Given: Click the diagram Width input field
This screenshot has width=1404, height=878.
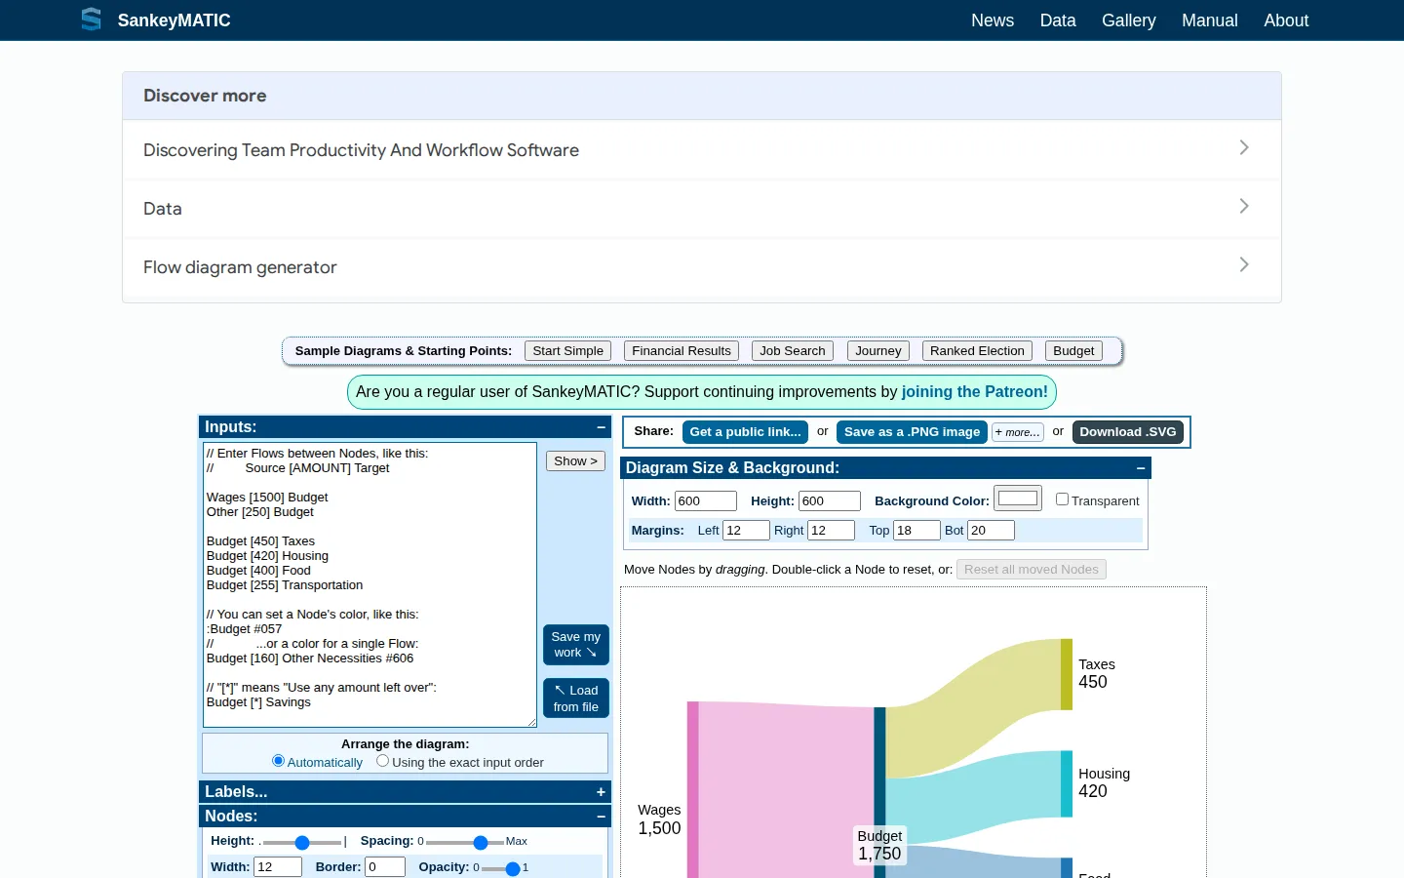Looking at the screenshot, I should 706,501.
